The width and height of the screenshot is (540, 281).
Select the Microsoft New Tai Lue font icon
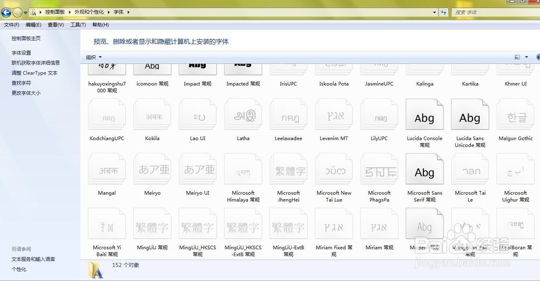pos(334,169)
